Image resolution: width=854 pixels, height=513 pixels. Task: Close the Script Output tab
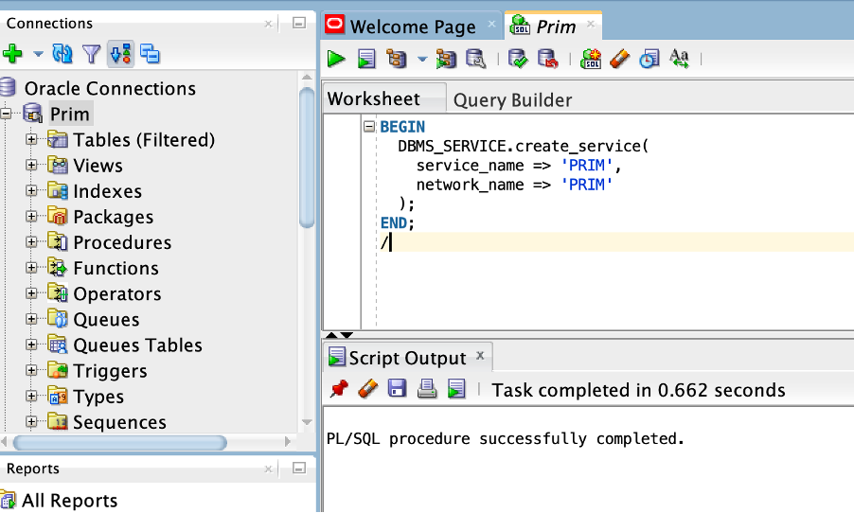480,355
